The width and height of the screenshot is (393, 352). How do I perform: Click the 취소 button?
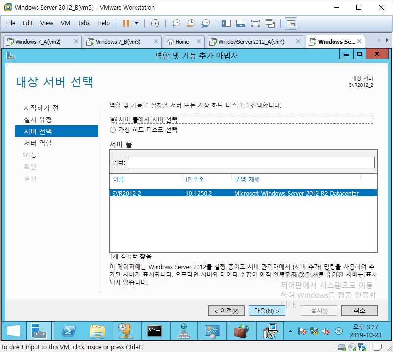pyautogui.click(x=359, y=311)
